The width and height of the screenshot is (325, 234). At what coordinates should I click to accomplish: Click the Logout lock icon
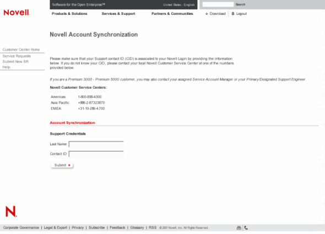coord(233,14)
